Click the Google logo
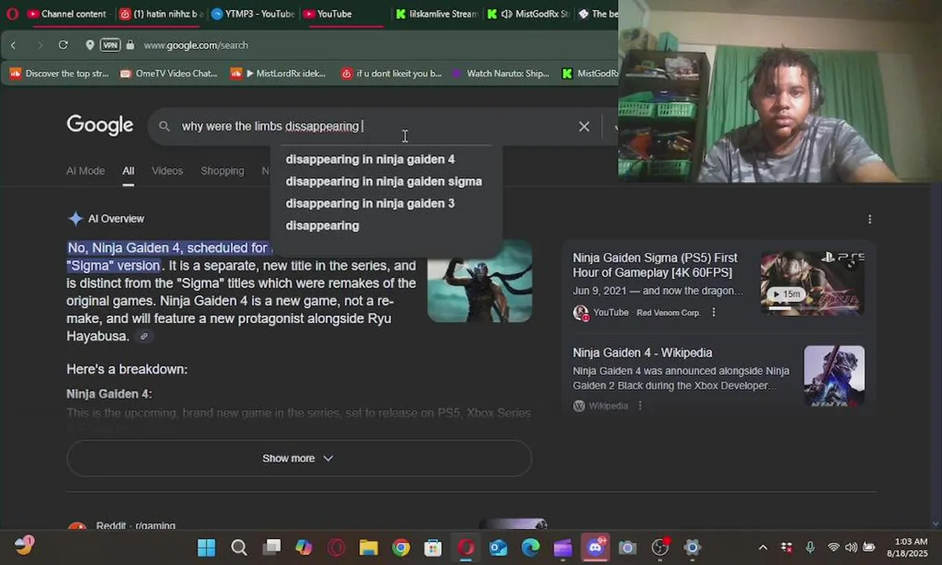Viewport: 942px width, 565px height. (100, 126)
